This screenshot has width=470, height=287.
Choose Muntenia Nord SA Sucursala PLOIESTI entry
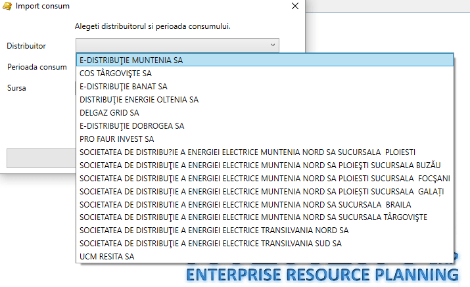(x=265, y=152)
